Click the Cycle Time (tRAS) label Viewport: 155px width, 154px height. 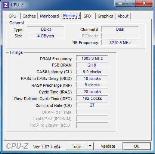(55, 92)
